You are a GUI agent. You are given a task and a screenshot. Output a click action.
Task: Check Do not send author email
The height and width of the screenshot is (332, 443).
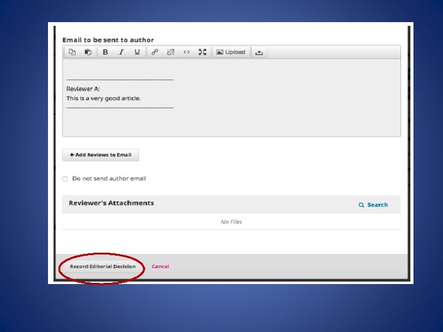pyautogui.click(x=65, y=179)
